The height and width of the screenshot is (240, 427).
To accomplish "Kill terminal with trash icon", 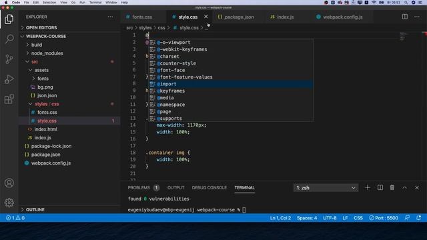I will [392, 187].
